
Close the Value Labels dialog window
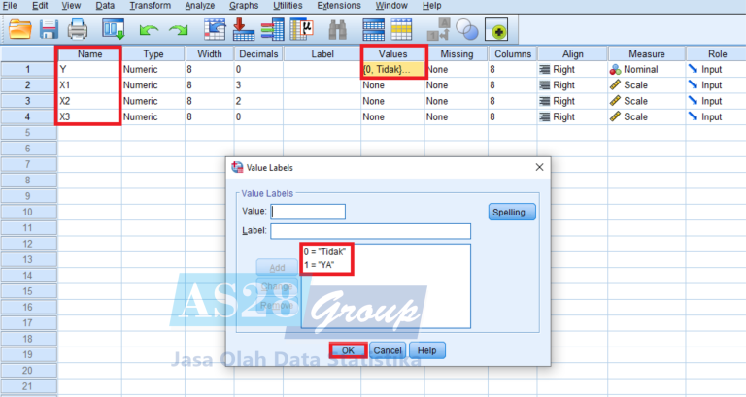(539, 167)
